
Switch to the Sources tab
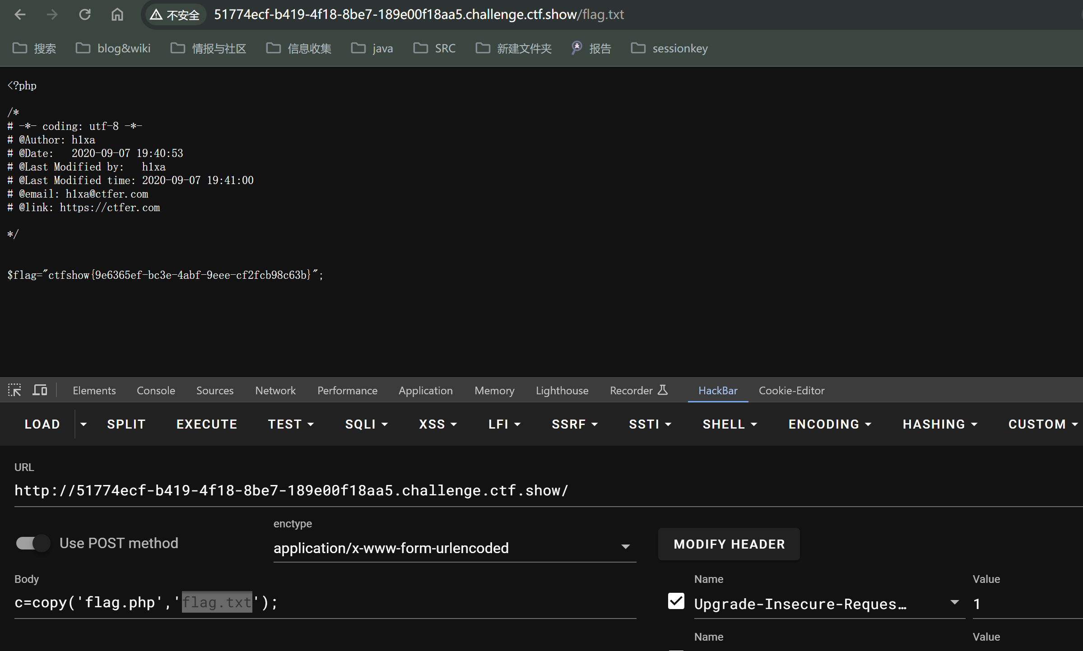[215, 391]
